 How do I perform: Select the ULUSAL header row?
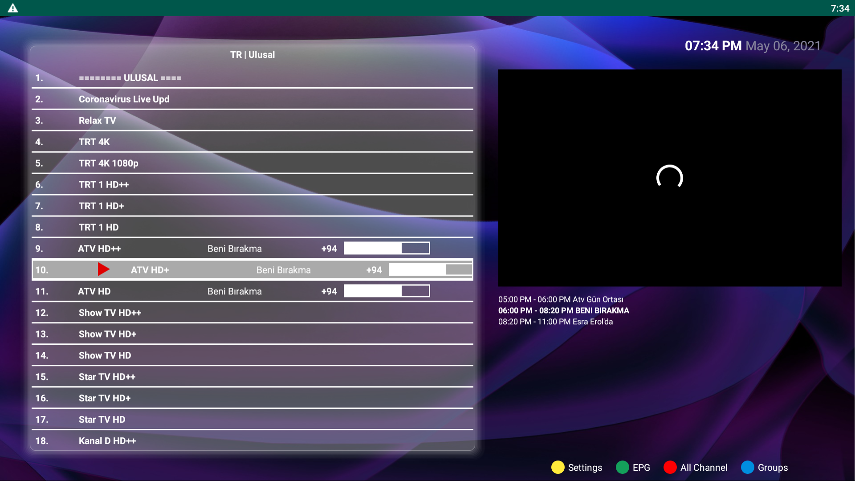click(x=252, y=78)
